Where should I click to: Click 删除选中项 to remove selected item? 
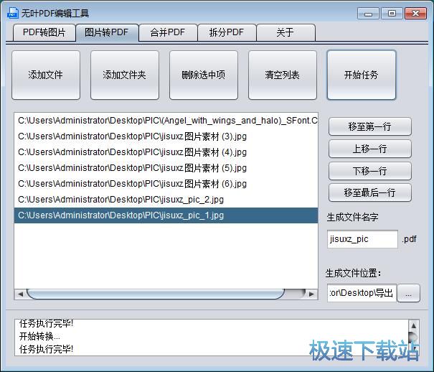tap(204, 75)
